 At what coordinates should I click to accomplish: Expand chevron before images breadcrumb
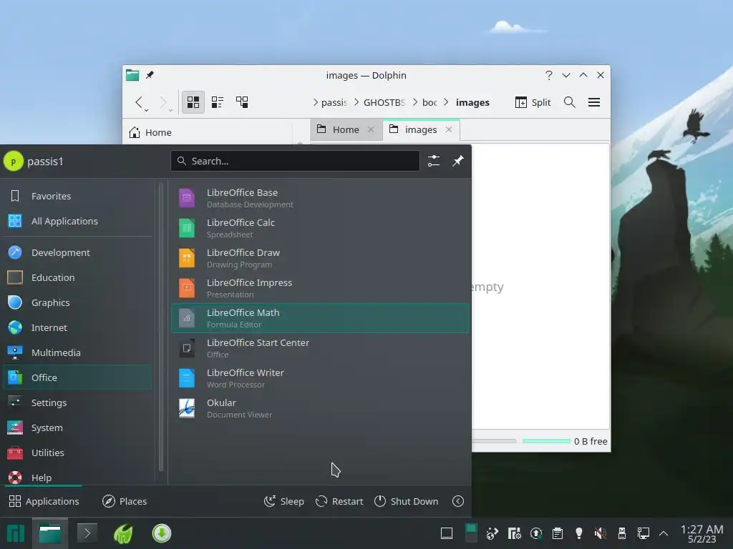(446, 102)
